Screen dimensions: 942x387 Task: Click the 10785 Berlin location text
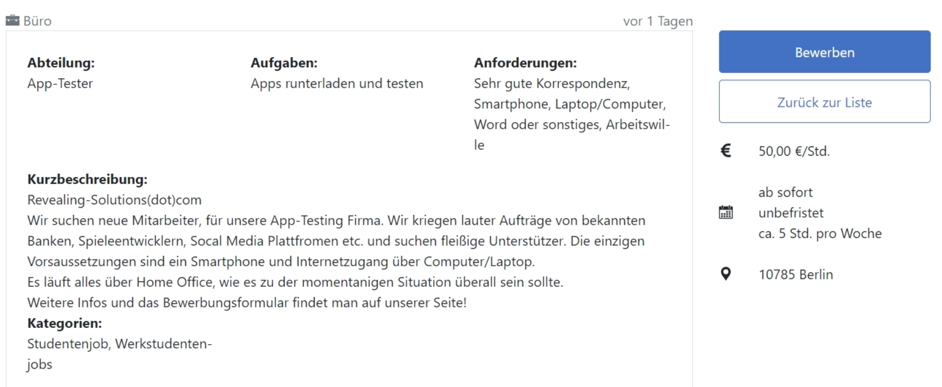coord(796,275)
